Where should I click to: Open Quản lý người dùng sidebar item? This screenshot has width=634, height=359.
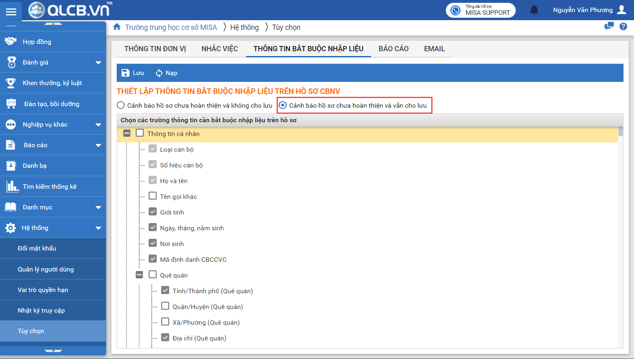46,269
